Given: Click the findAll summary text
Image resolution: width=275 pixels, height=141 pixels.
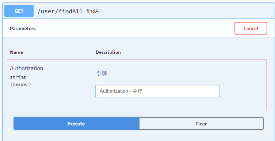Looking at the screenshot, I should [x=93, y=11].
